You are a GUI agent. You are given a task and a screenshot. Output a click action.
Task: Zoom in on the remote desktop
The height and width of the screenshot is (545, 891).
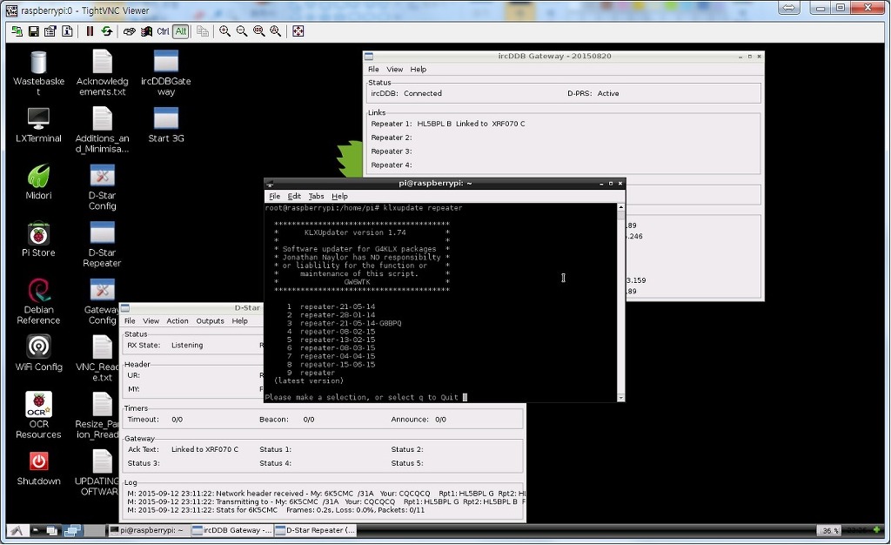[225, 31]
